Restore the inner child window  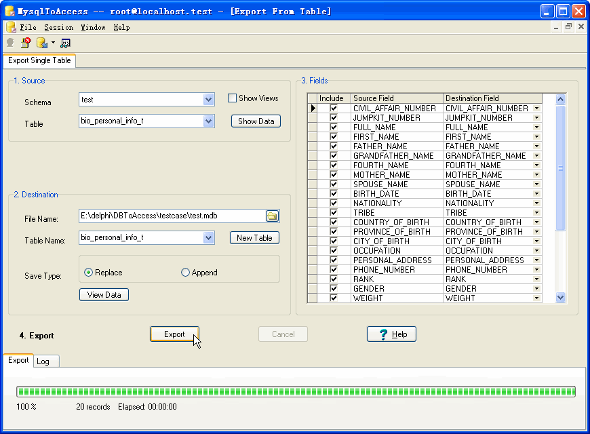568,26
